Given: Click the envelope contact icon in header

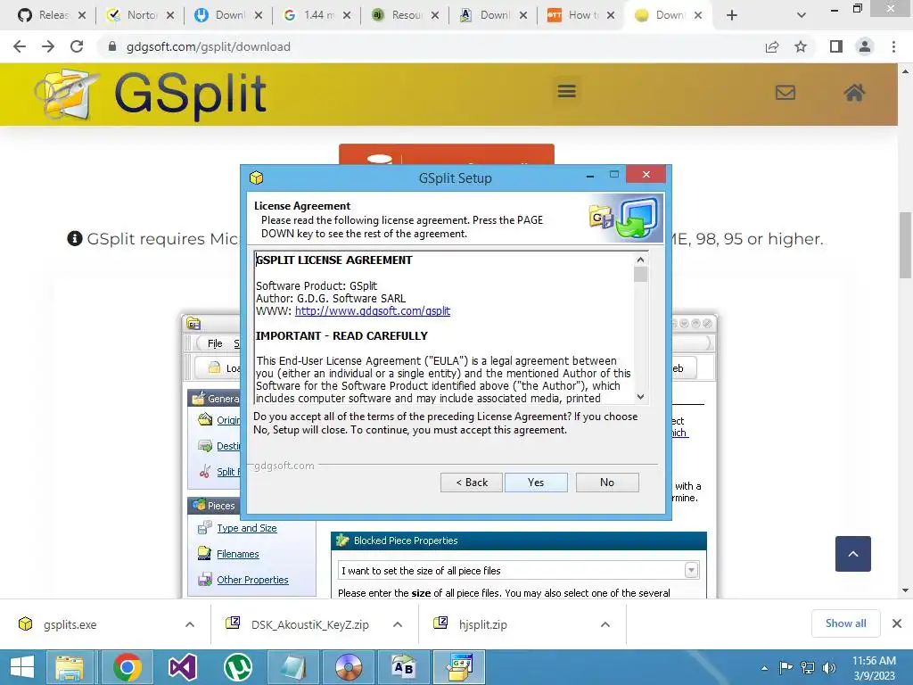Looking at the screenshot, I should point(786,92).
